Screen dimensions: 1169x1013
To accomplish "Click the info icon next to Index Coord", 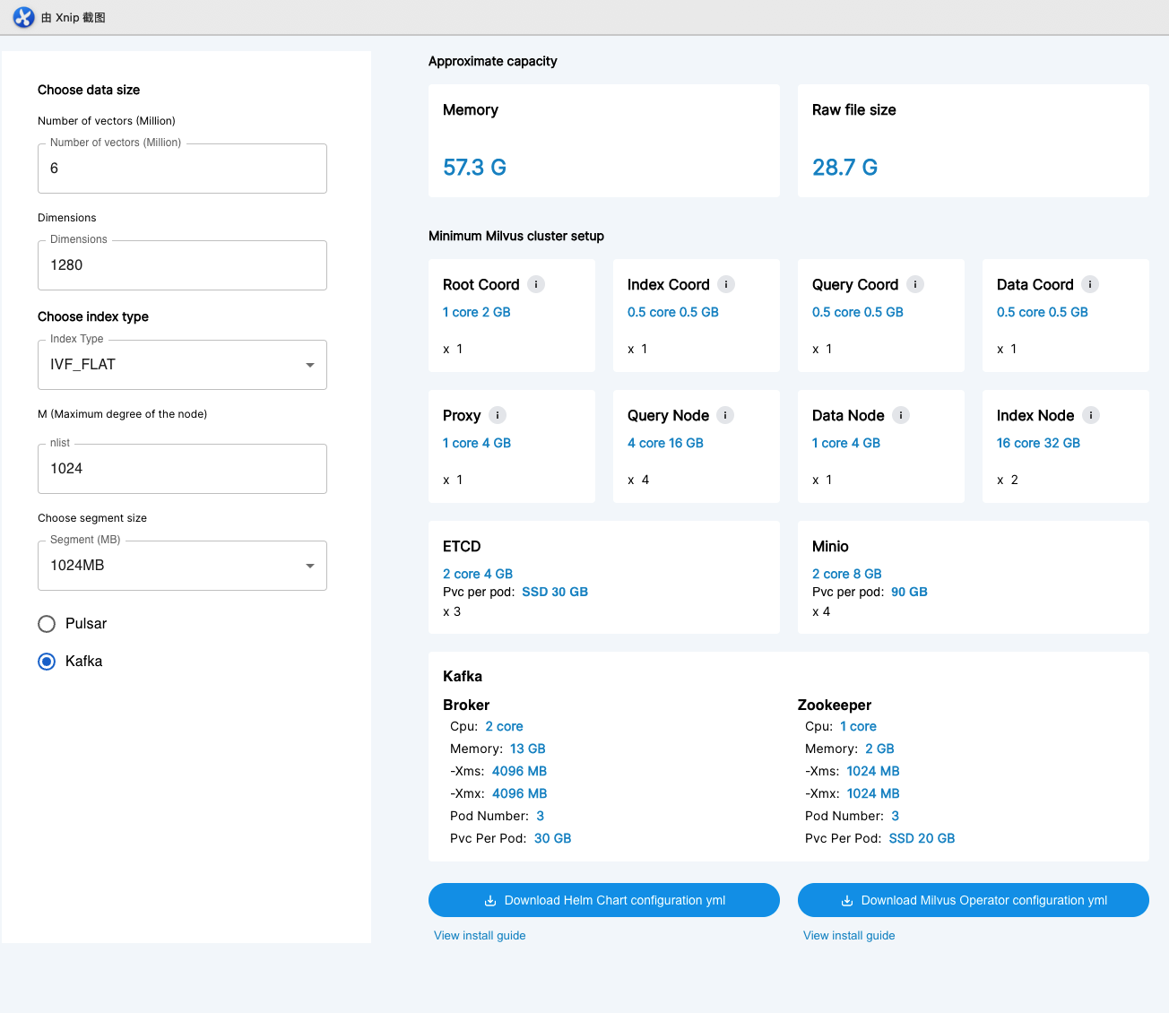I will pos(726,284).
